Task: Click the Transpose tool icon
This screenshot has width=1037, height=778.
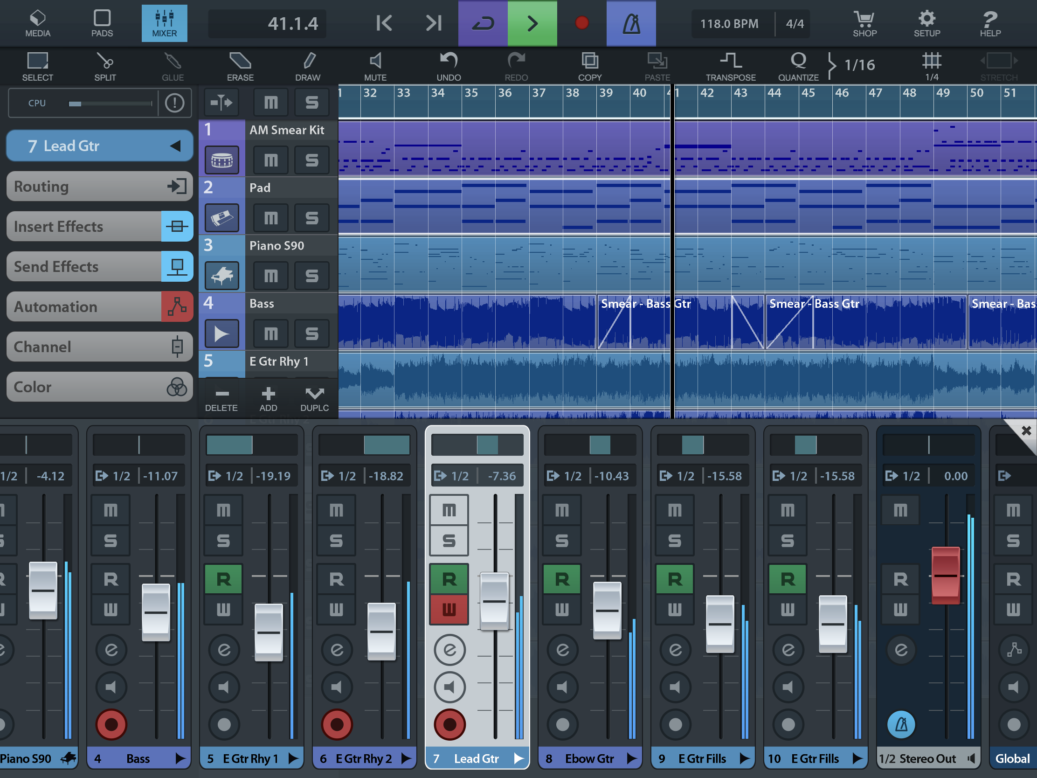Action: pyautogui.click(x=730, y=66)
